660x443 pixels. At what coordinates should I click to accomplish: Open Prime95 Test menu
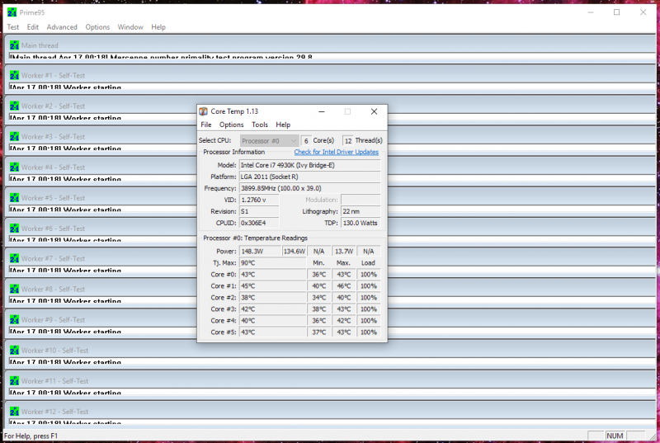click(x=13, y=27)
